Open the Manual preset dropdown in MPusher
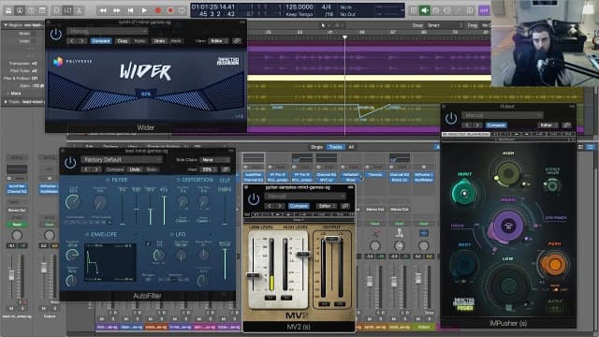 click(x=502, y=115)
